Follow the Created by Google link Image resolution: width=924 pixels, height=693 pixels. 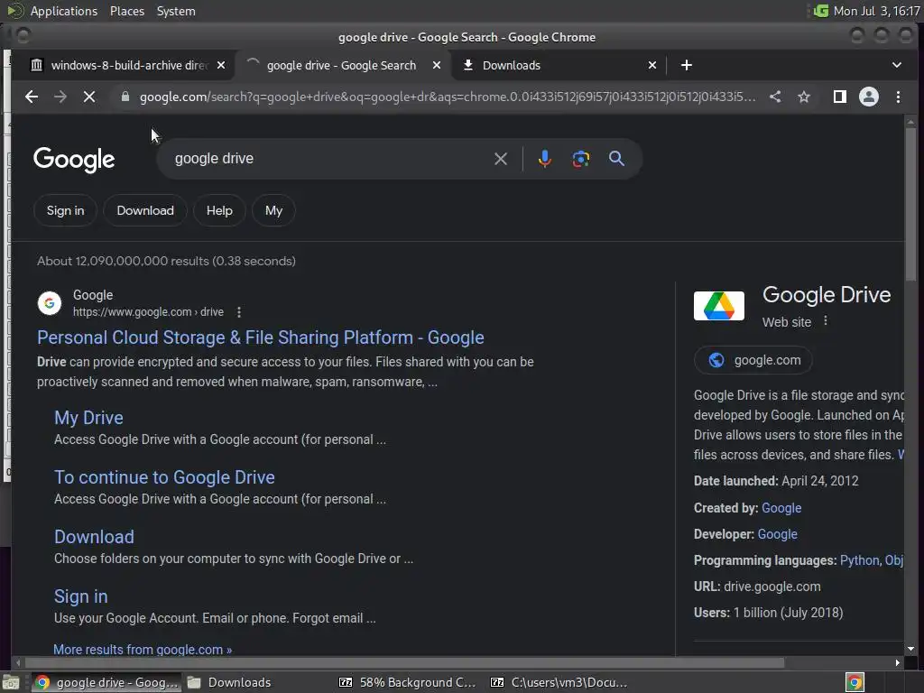tap(781, 508)
